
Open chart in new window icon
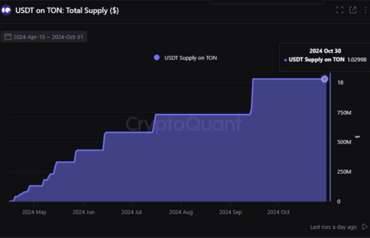(x=353, y=10)
